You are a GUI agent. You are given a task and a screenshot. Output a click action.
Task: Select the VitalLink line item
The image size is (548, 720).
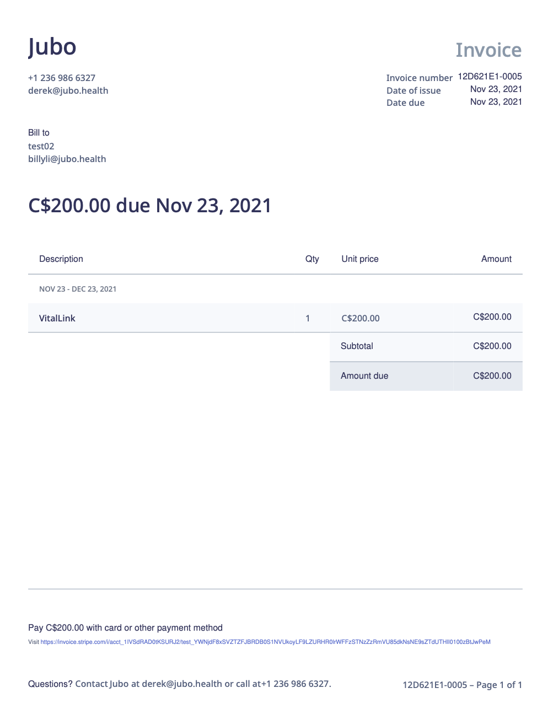[57, 318]
